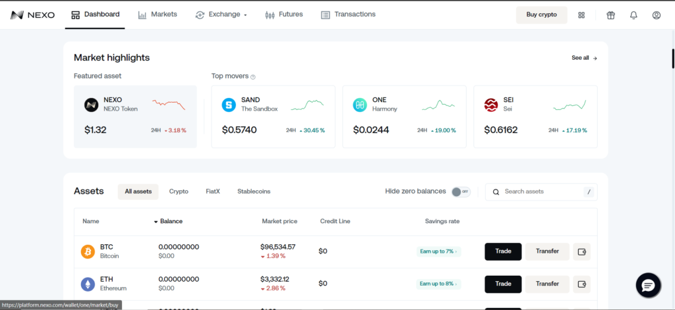Open the NEXO featured asset card

[135, 116]
